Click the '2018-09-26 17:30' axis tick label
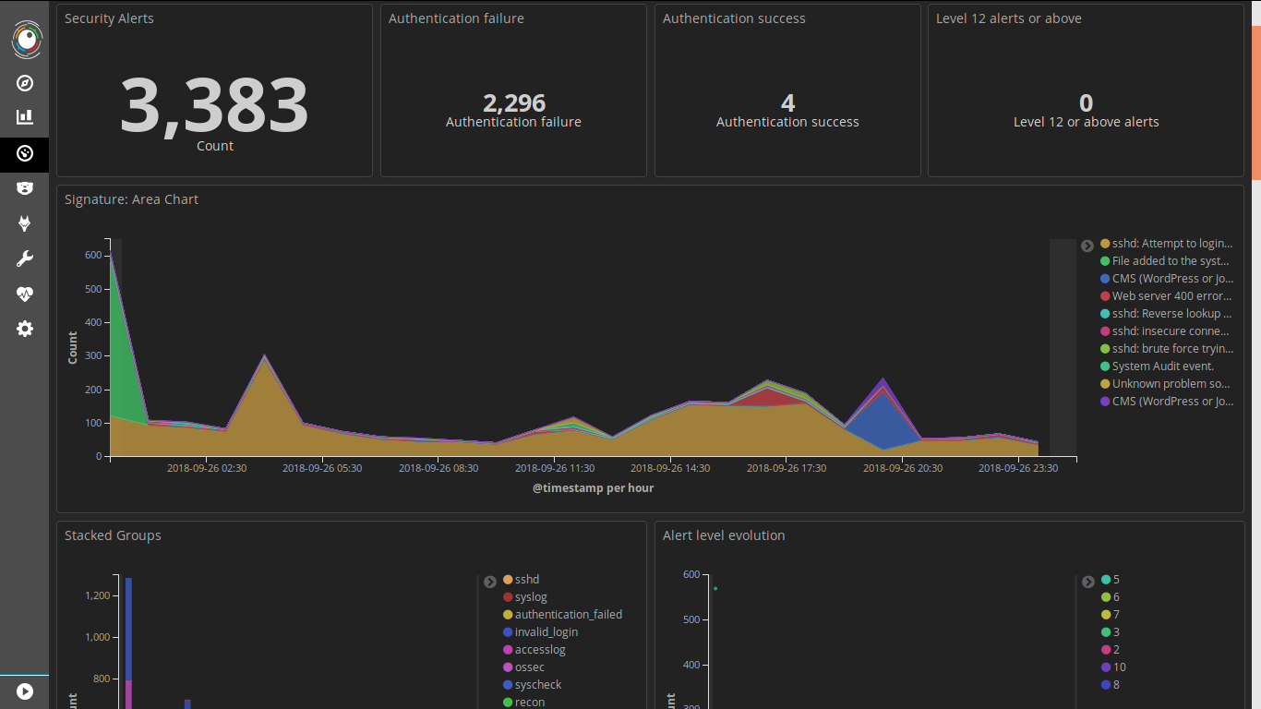This screenshot has height=709, width=1261. [x=787, y=468]
